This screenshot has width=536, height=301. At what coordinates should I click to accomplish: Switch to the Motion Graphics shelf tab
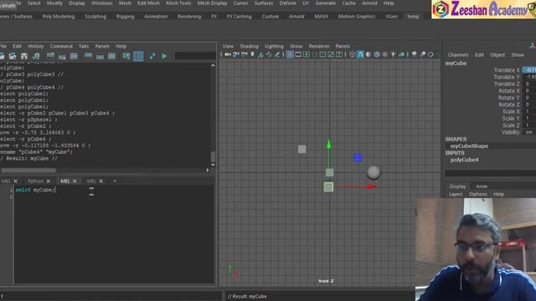357,17
